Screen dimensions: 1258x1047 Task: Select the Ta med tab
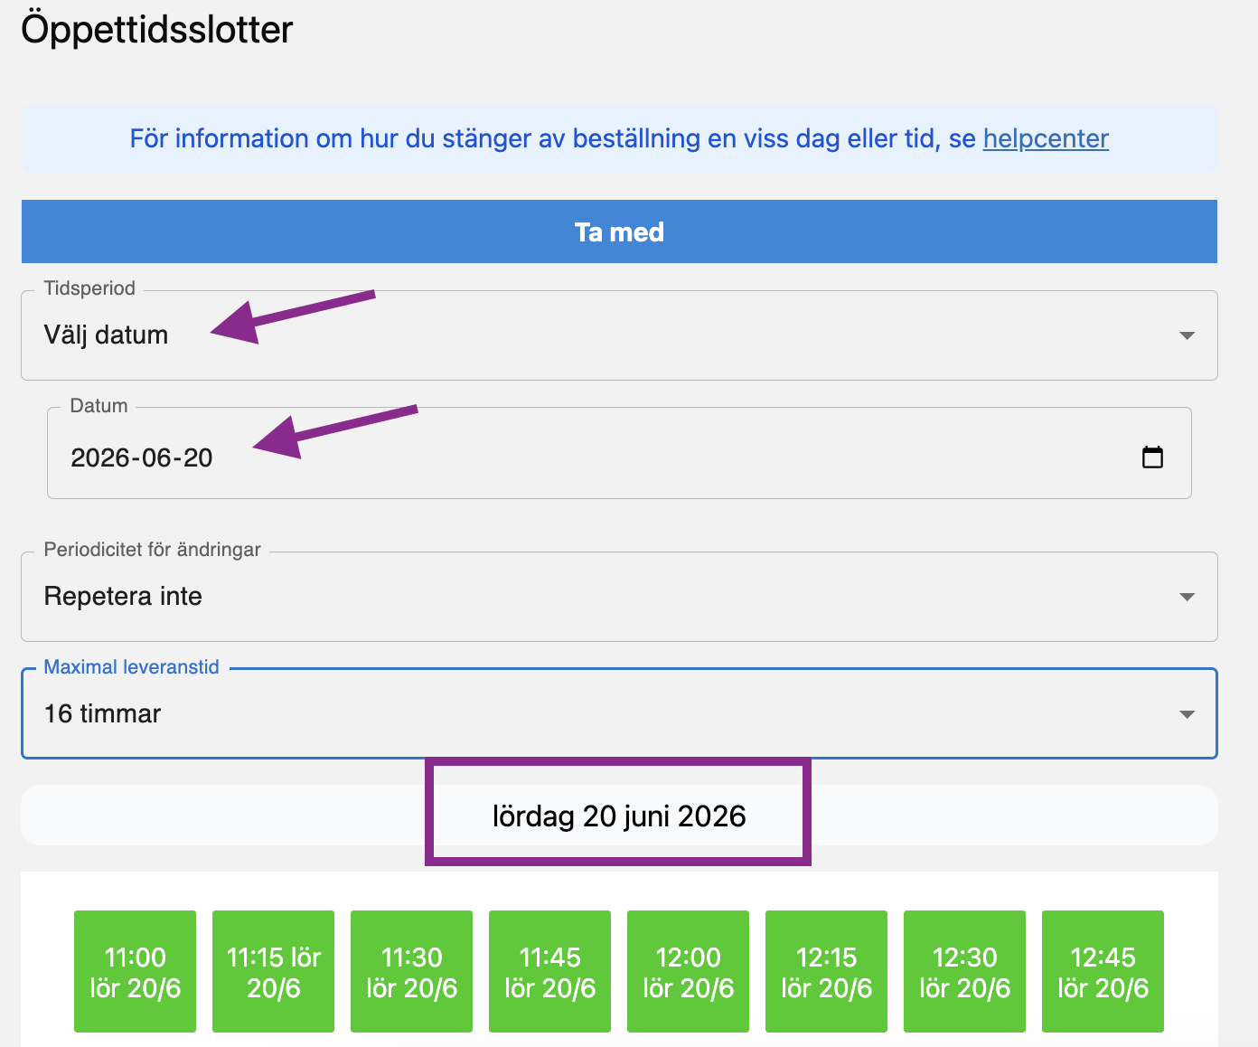pyautogui.click(x=619, y=232)
